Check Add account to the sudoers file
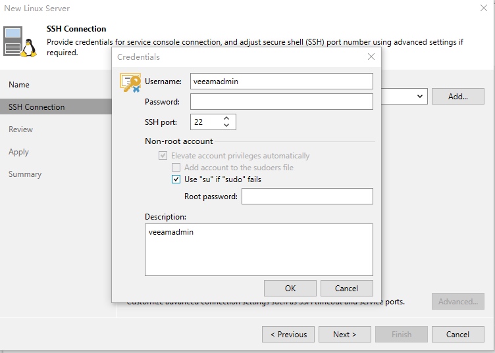 click(x=176, y=168)
